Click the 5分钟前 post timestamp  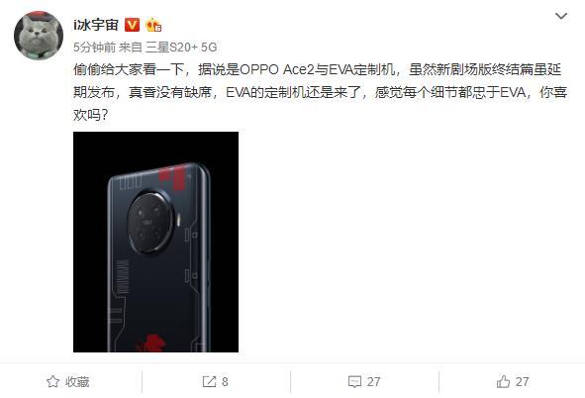(x=94, y=47)
